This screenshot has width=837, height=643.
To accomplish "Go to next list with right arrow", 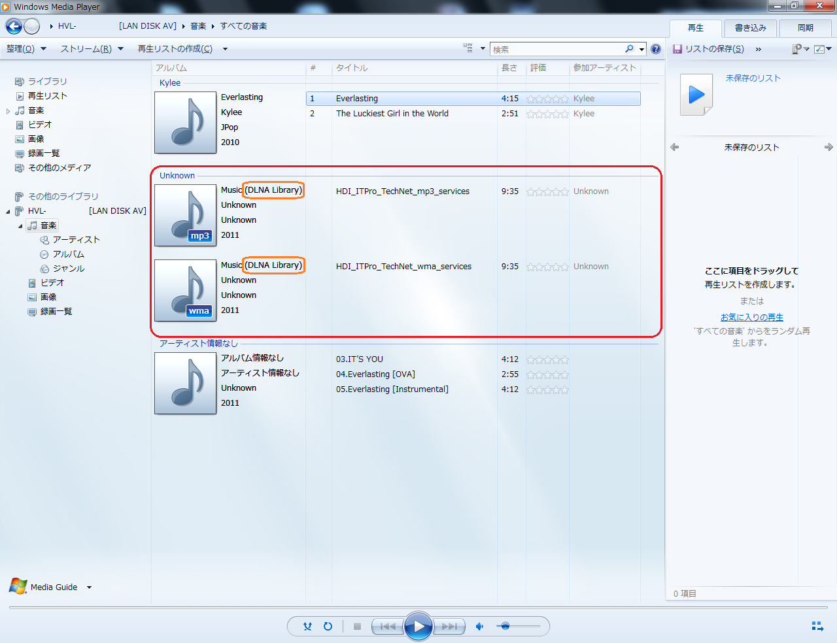I will tap(828, 147).
